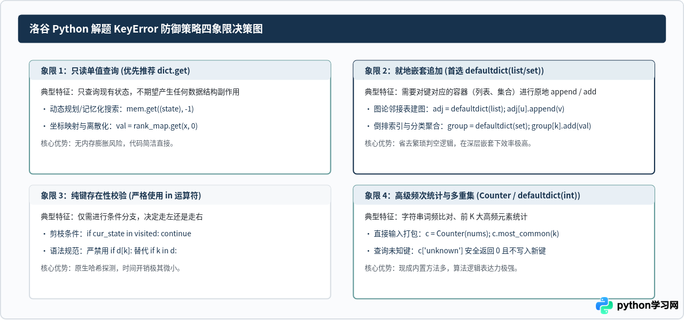Image resolution: width=684 pixels, height=320 pixels.
Task: Click the bullet '图论邻接表建图：adj = defaultdict(list)'
Action: click(464, 109)
